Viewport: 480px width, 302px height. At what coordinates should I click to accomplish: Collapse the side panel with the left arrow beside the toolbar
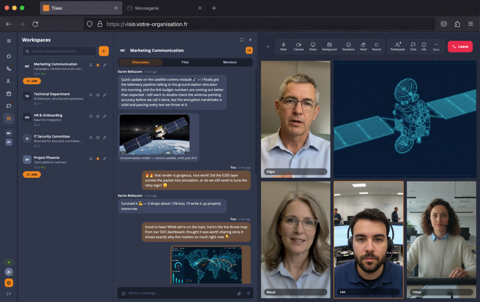pos(268,47)
